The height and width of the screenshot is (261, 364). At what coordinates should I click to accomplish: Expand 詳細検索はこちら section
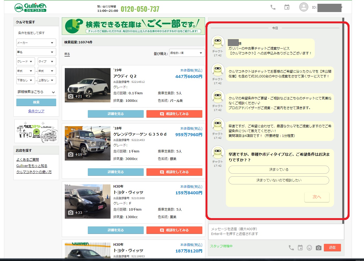point(36,92)
